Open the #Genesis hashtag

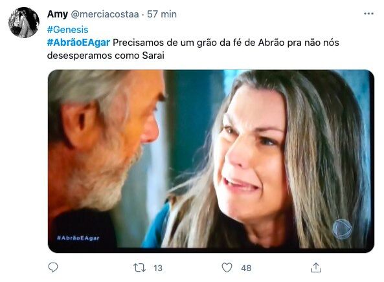(67, 30)
